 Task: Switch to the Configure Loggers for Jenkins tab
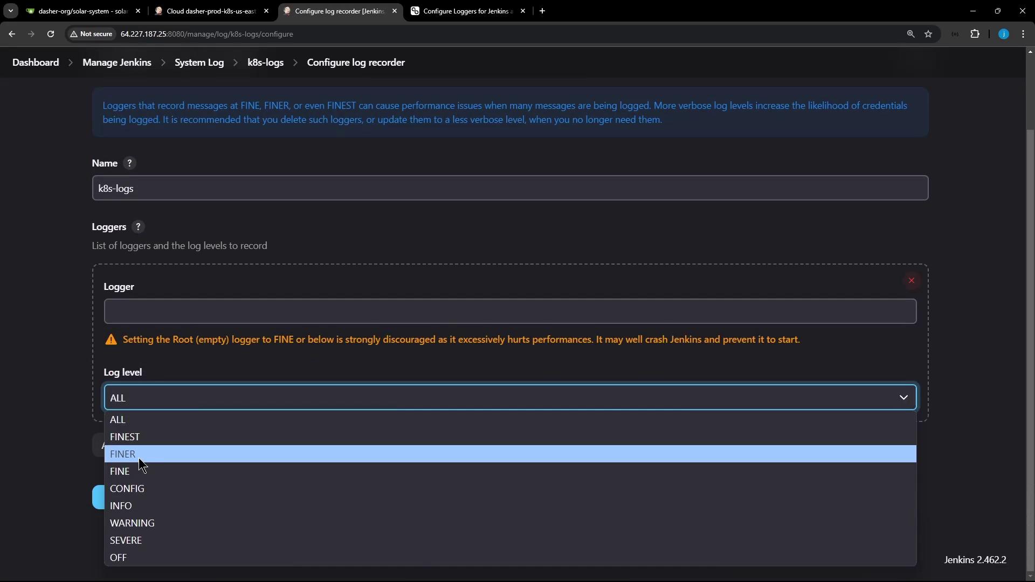coord(466,11)
